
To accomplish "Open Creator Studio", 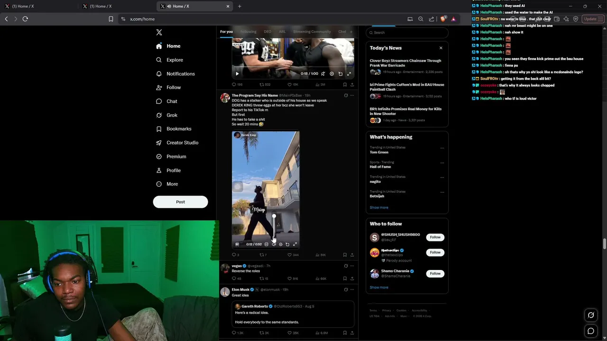I will point(177,143).
